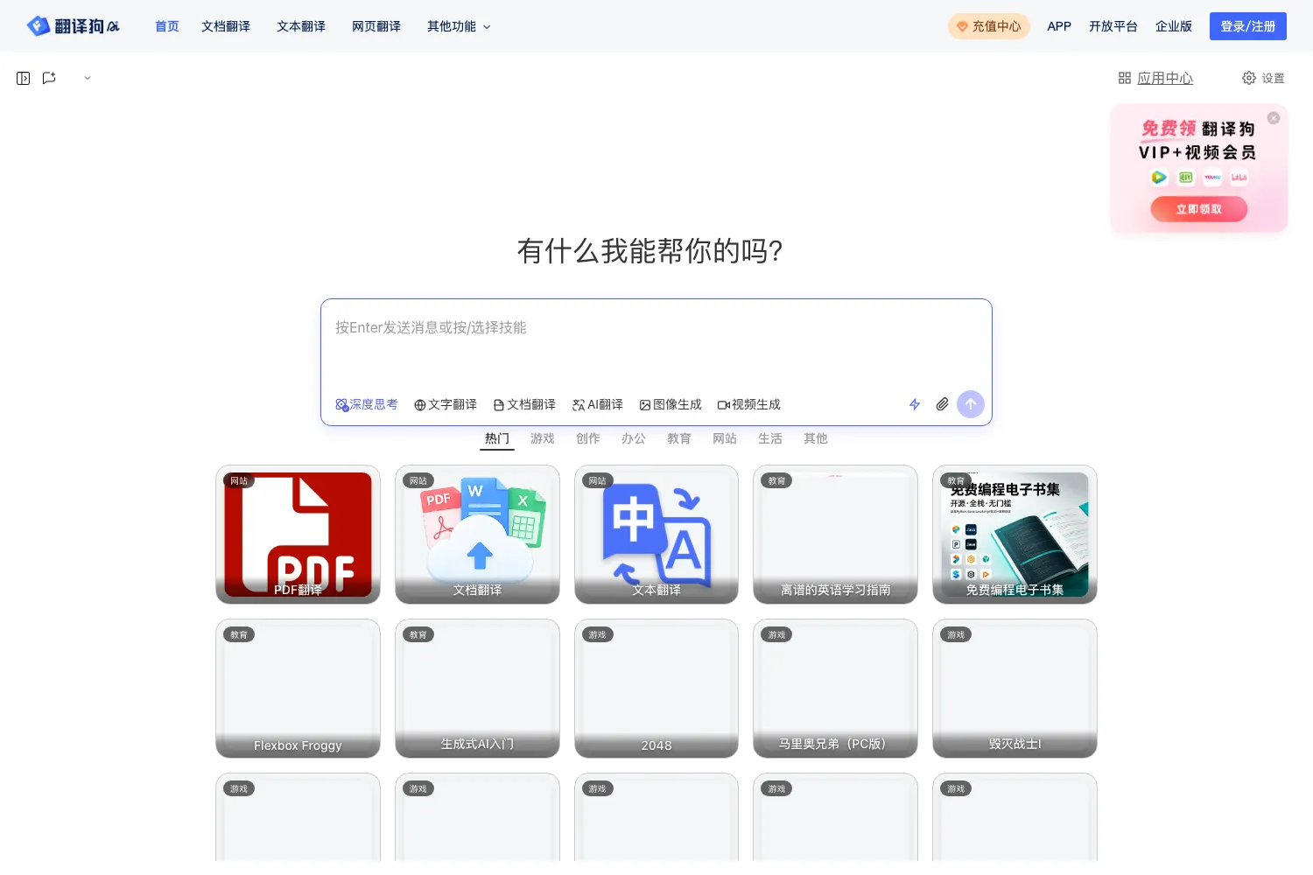Click the lightning bolt icon

pyautogui.click(x=915, y=404)
